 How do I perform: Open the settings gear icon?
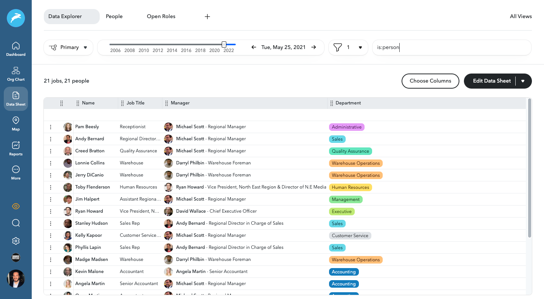click(16, 241)
